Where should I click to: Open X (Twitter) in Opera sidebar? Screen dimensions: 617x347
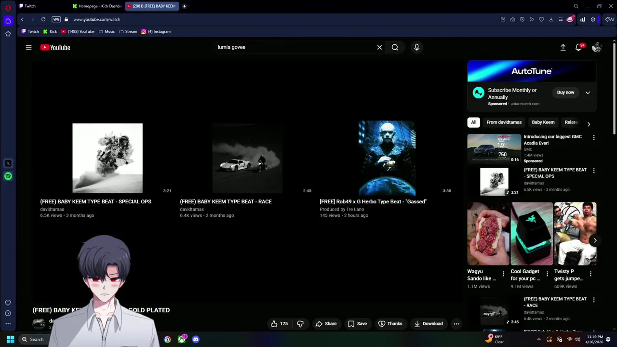[x=8, y=163]
